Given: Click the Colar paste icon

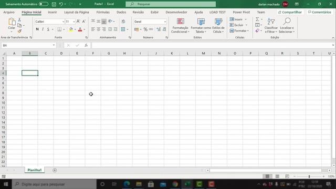Looking at the screenshot, I should pyautogui.click(x=12, y=22).
